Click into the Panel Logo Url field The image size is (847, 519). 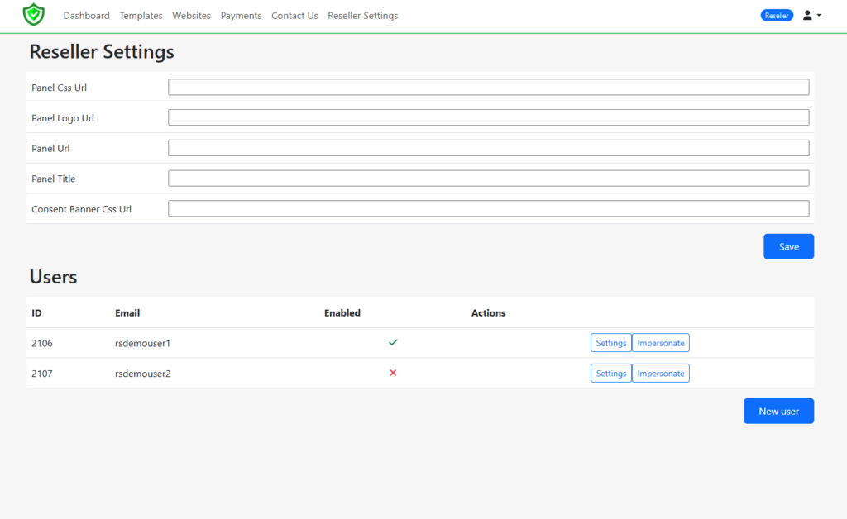[488, 117]
